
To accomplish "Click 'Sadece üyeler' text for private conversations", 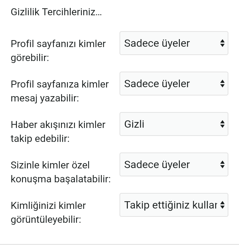I will tap(157, 164).
